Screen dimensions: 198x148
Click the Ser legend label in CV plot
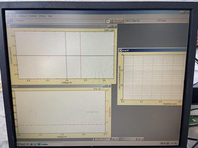100,89
